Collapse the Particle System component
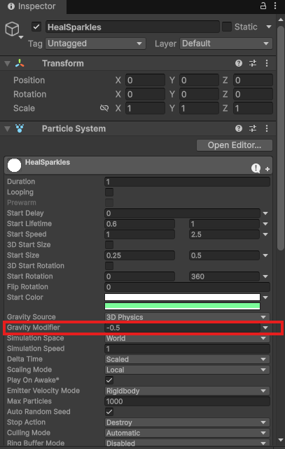 point(8,128)
